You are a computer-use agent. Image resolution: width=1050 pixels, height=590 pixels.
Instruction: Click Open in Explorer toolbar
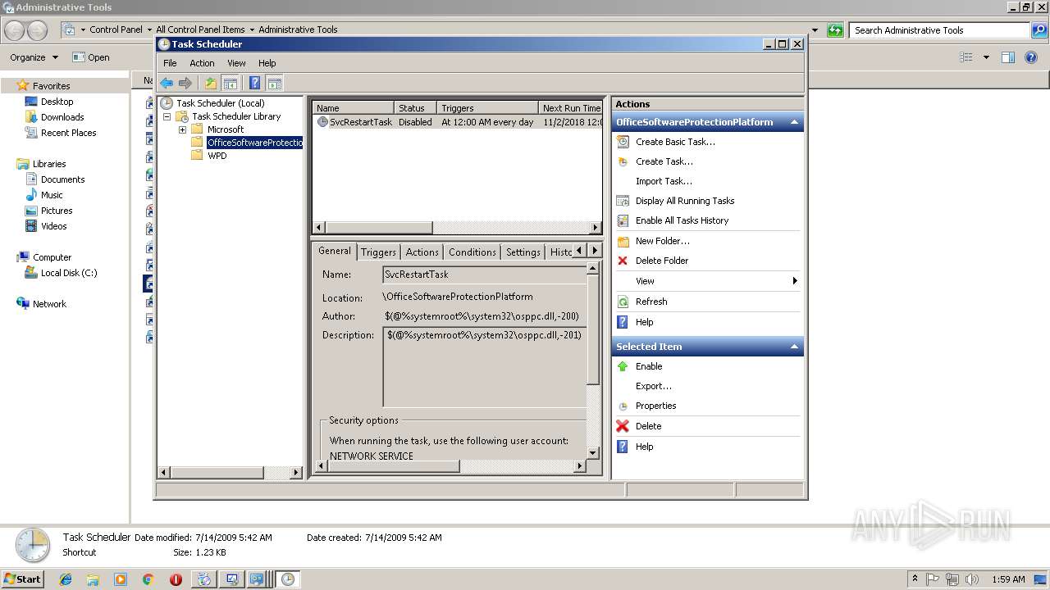(91, 57)
